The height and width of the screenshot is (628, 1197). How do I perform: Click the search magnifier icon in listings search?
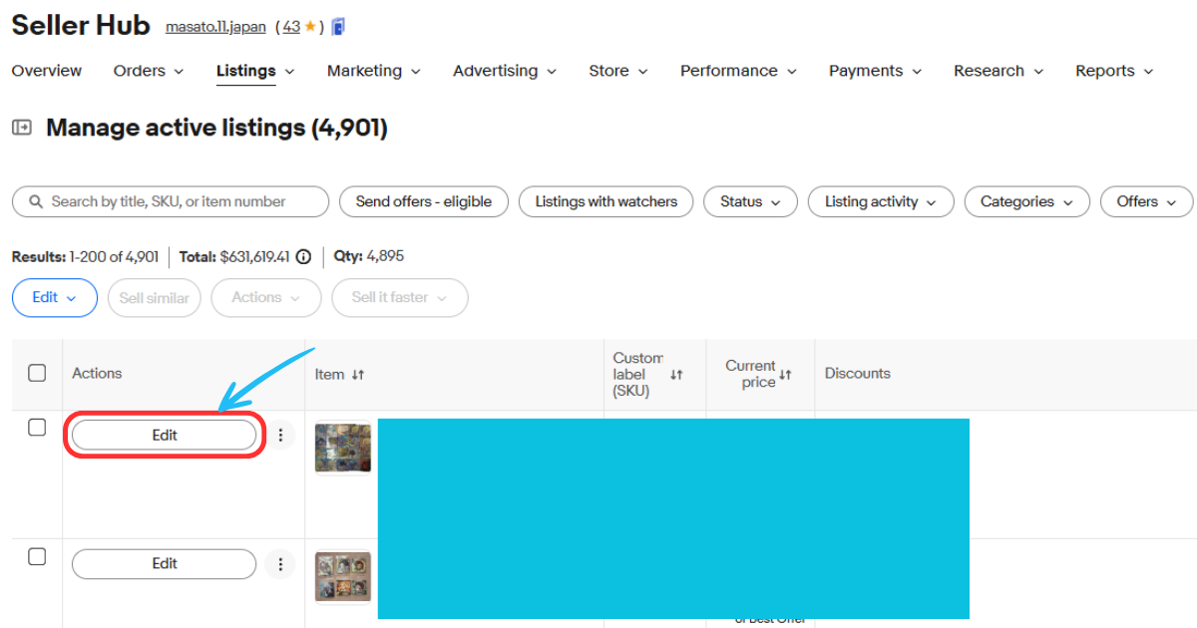pos(35,201)
